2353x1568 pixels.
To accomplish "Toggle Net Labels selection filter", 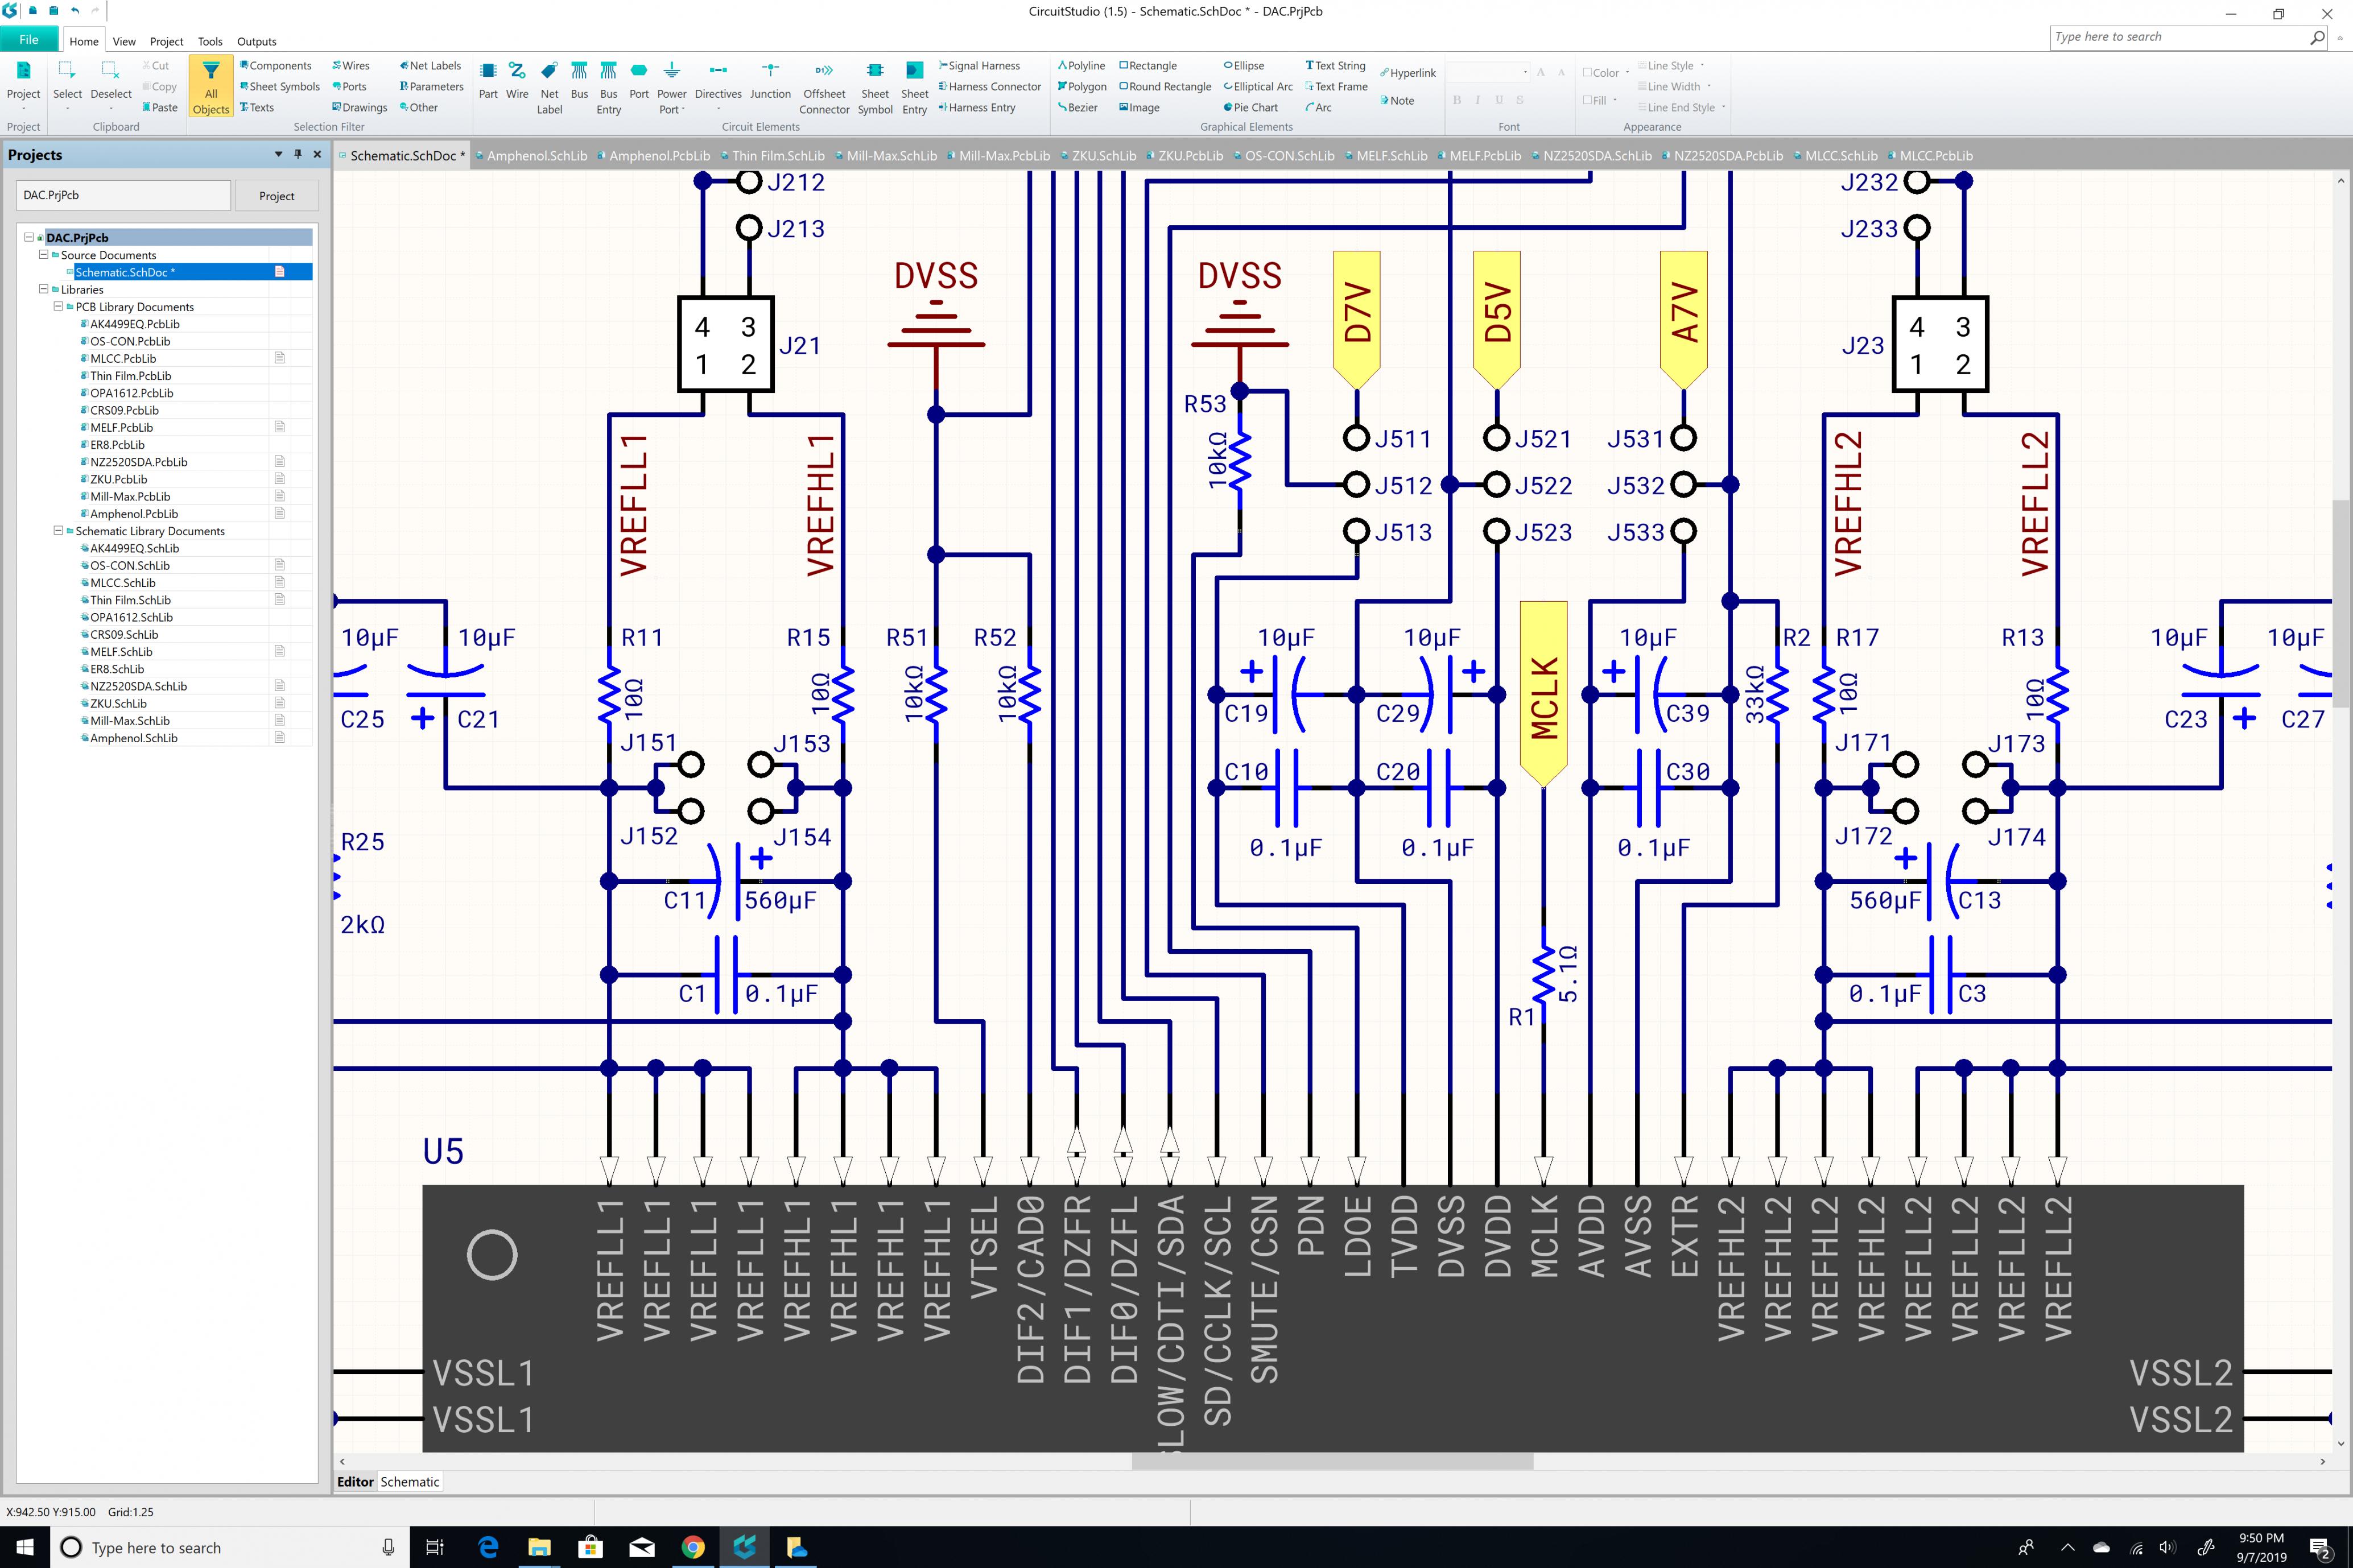I will (430, 66).
